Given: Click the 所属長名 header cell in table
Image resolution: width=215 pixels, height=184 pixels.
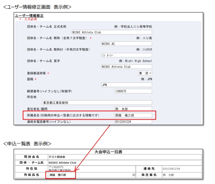Looking at the screenshot, I should point(31,175).
